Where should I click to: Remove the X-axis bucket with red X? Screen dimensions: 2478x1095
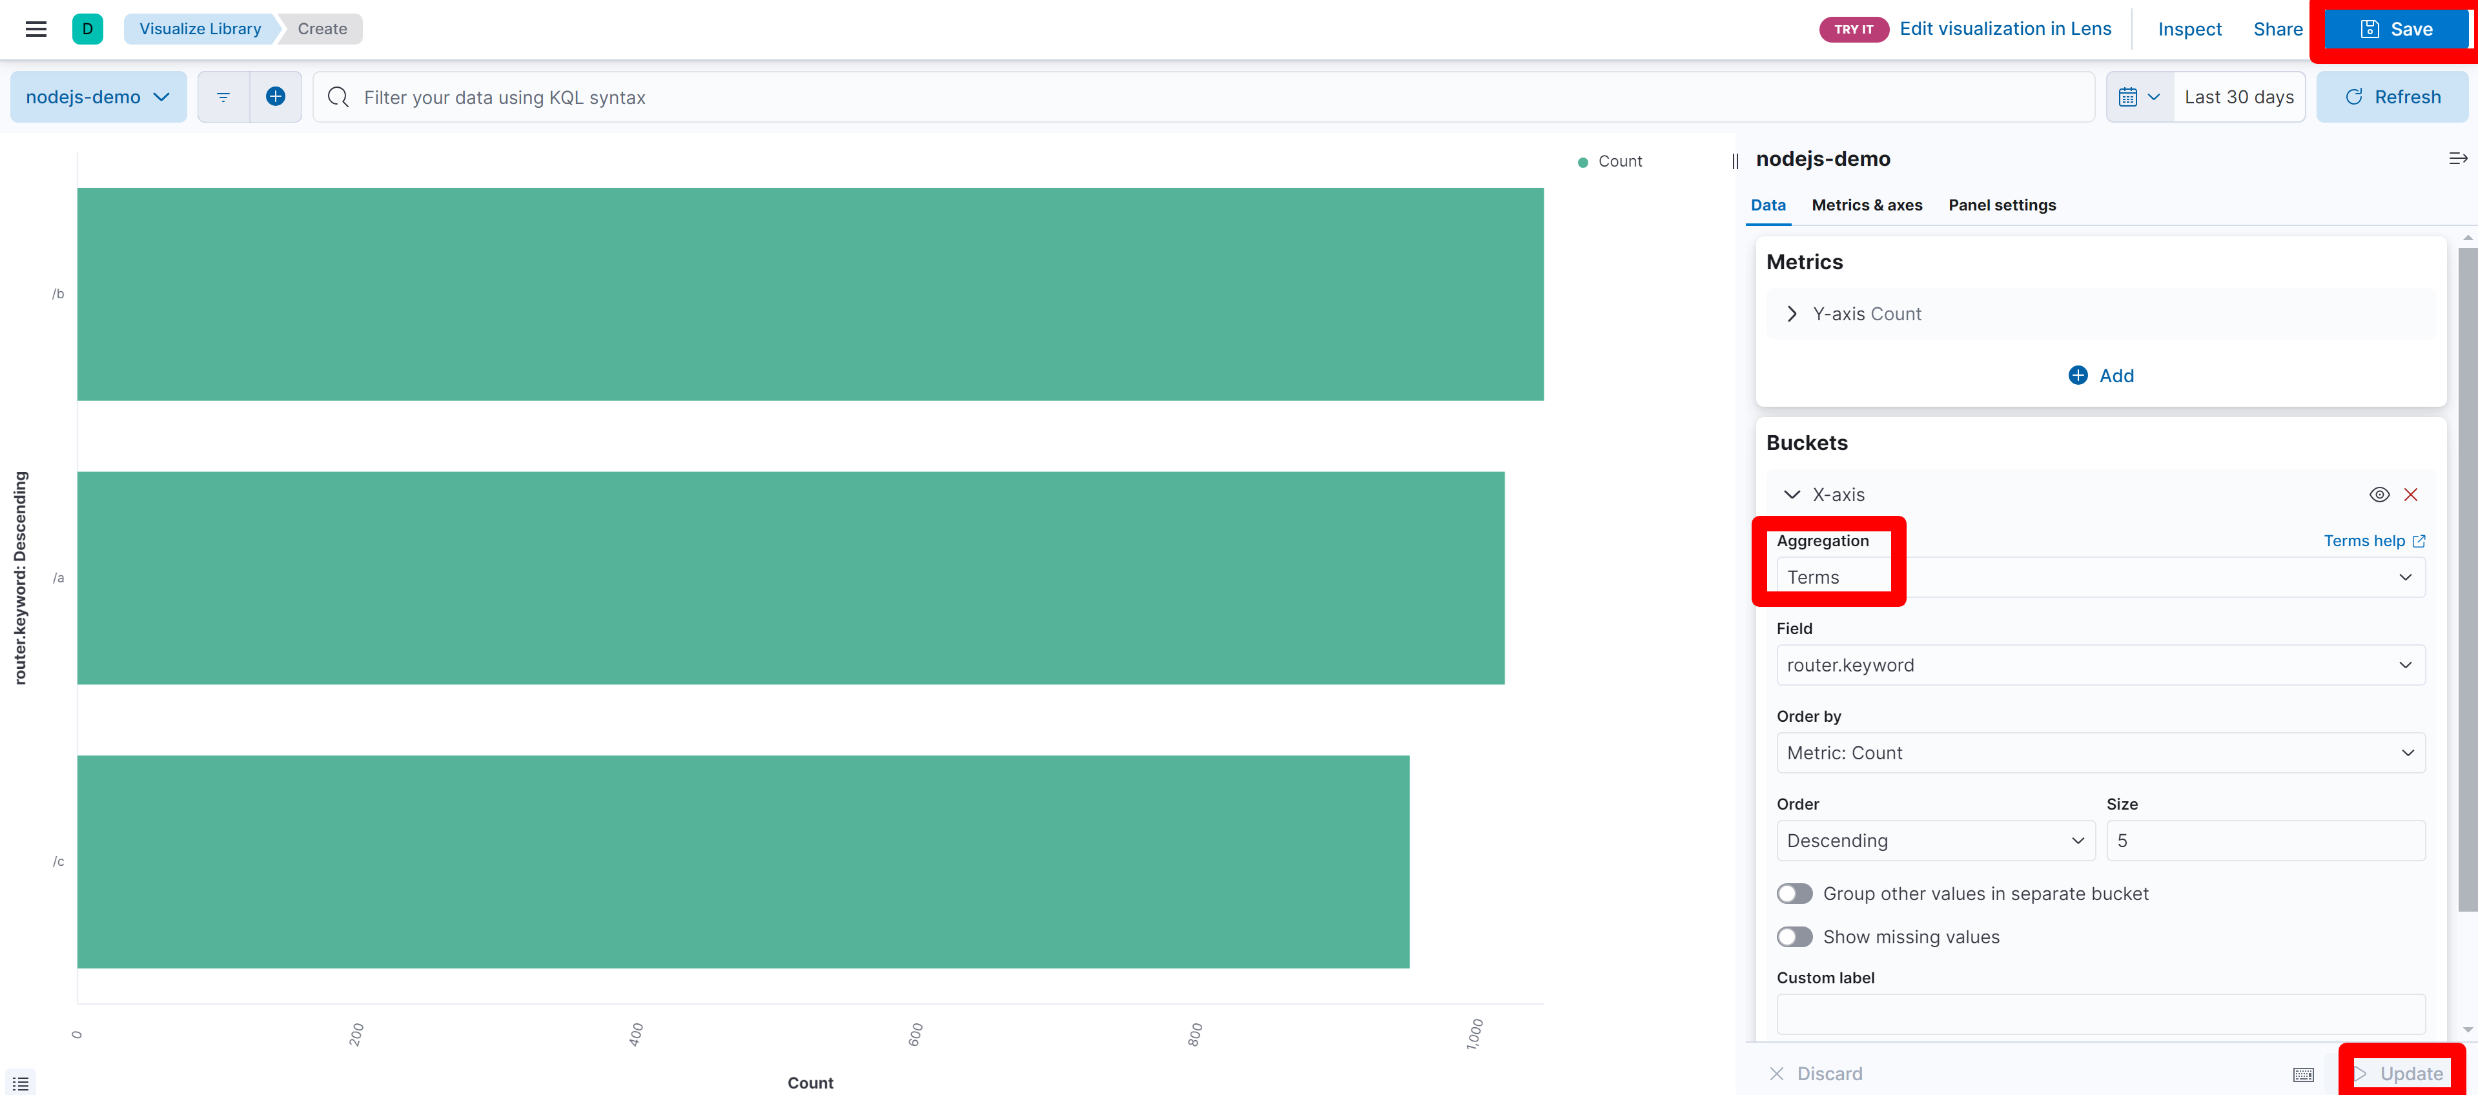[x=2410, y=495]
